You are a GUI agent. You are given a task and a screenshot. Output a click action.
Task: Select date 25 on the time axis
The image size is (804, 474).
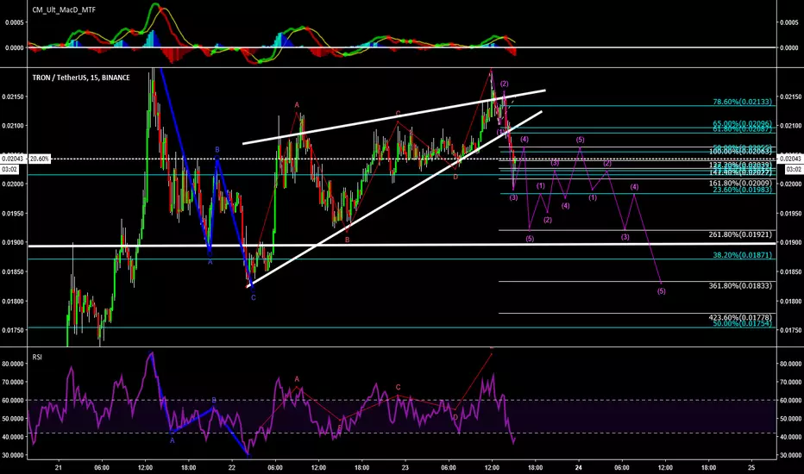751,467
